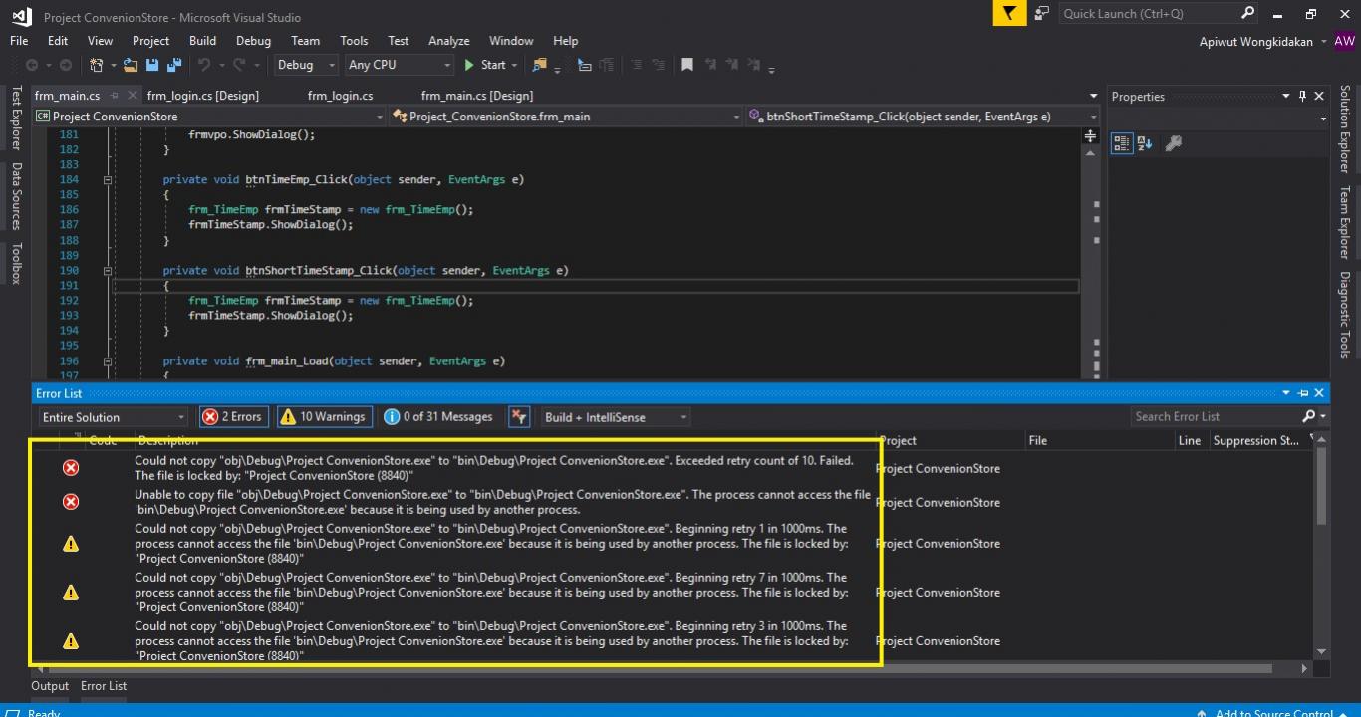Click the warning icon for retry 7 message

[71, 593]
